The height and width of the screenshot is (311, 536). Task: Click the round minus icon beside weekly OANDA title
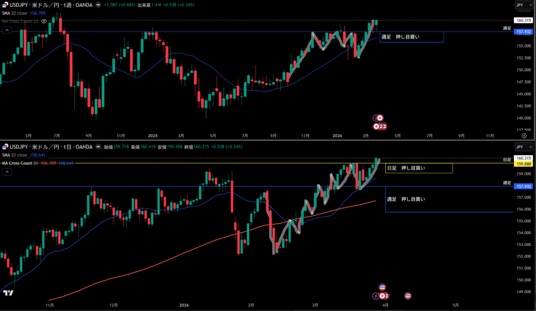pos(98,5)
